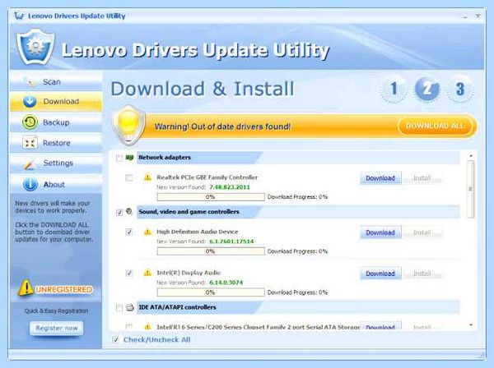Click the shield gear logo in header
Viewport: 494px width, 368px height.
35,47
